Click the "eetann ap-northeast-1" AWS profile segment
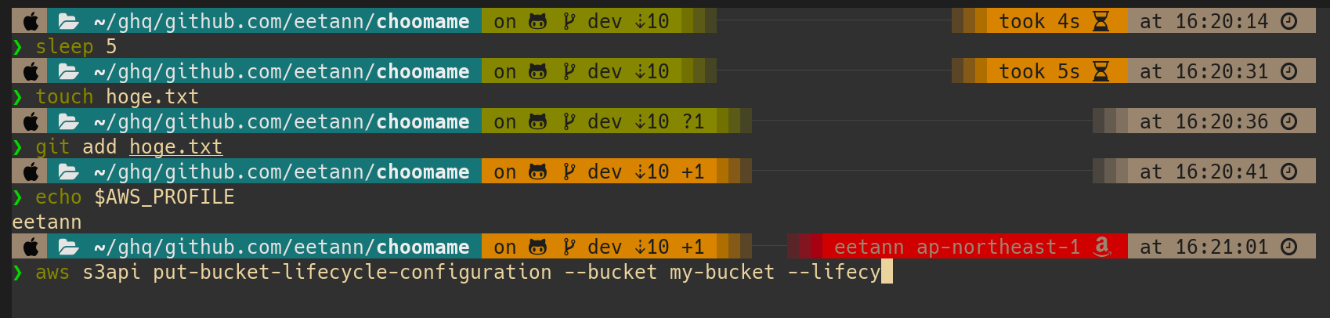This screenshot has width=1330, height=318. [956, 247]
